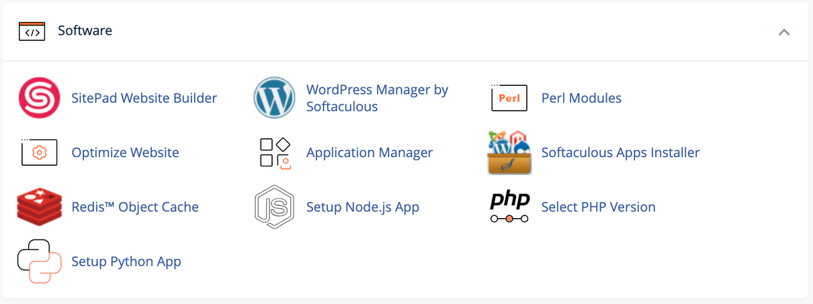Click the SitePad red swirl icon
813x304 pixels.
tap(39, 98)
